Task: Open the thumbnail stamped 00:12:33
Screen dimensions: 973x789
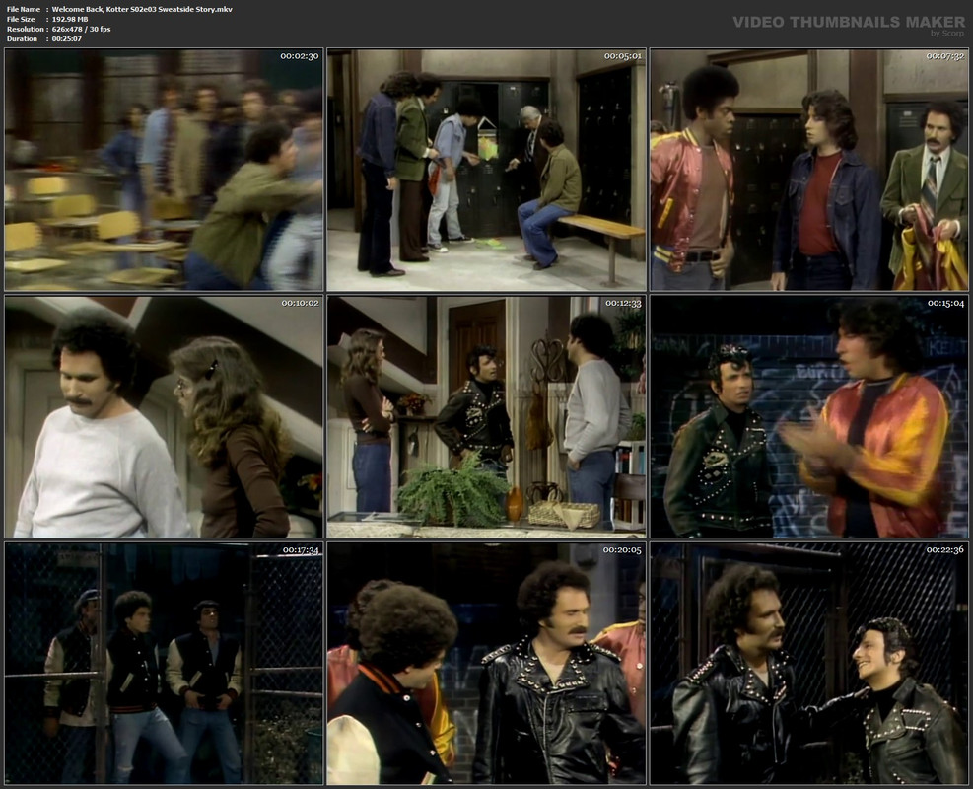Action: click(487, 416)
